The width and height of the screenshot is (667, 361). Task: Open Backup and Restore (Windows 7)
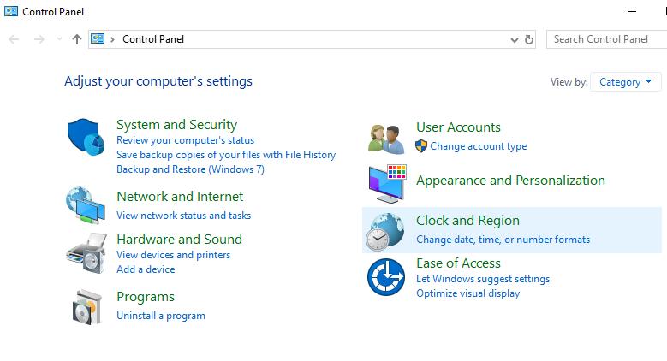(x=190, y=169)
